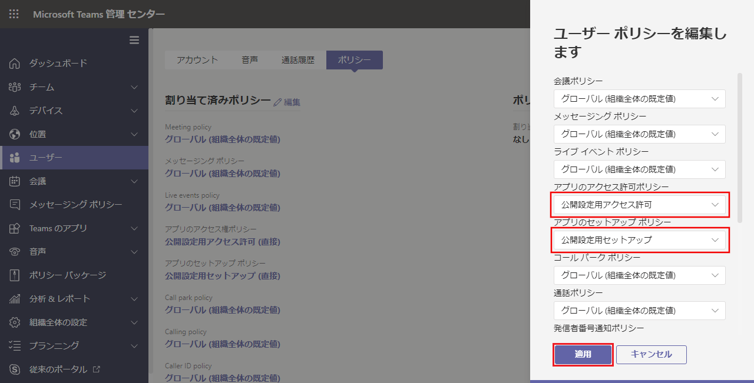Open the ライブ イベント ポリシー dropdown

(x=639, y=169)
